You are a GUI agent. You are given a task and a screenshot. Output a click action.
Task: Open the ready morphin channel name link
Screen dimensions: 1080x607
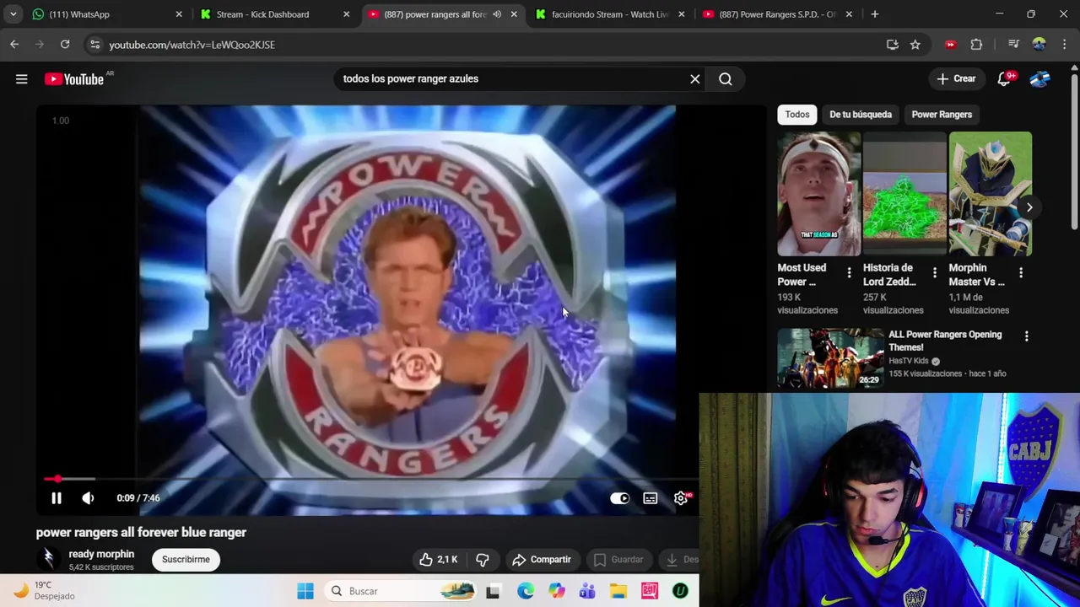click(x=101, y=554)
